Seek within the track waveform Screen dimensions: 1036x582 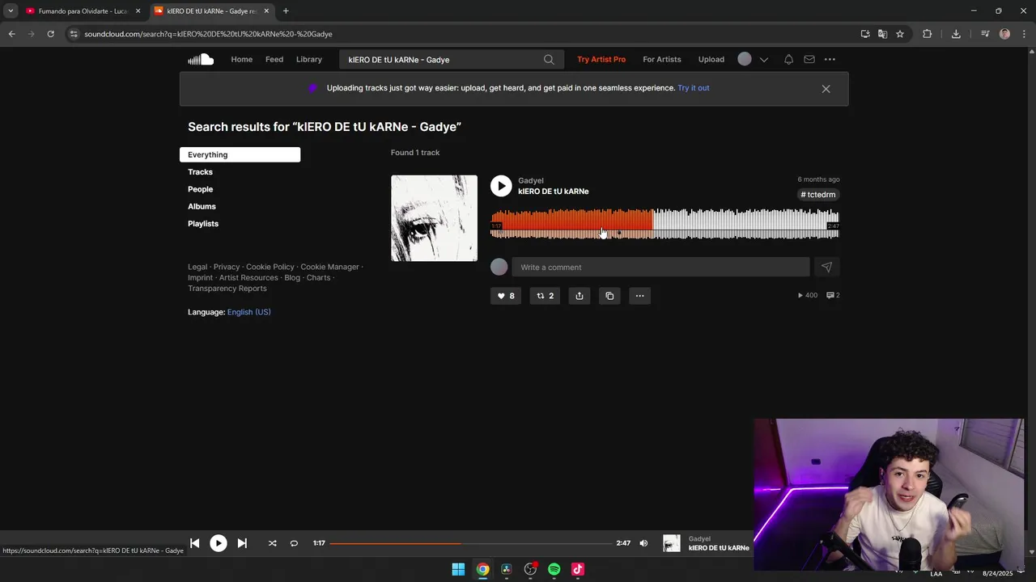pos(664,224)
